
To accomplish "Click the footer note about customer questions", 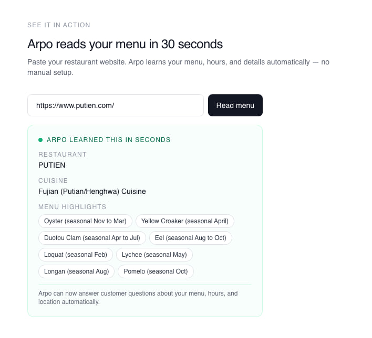I will [x=138, y=298].
